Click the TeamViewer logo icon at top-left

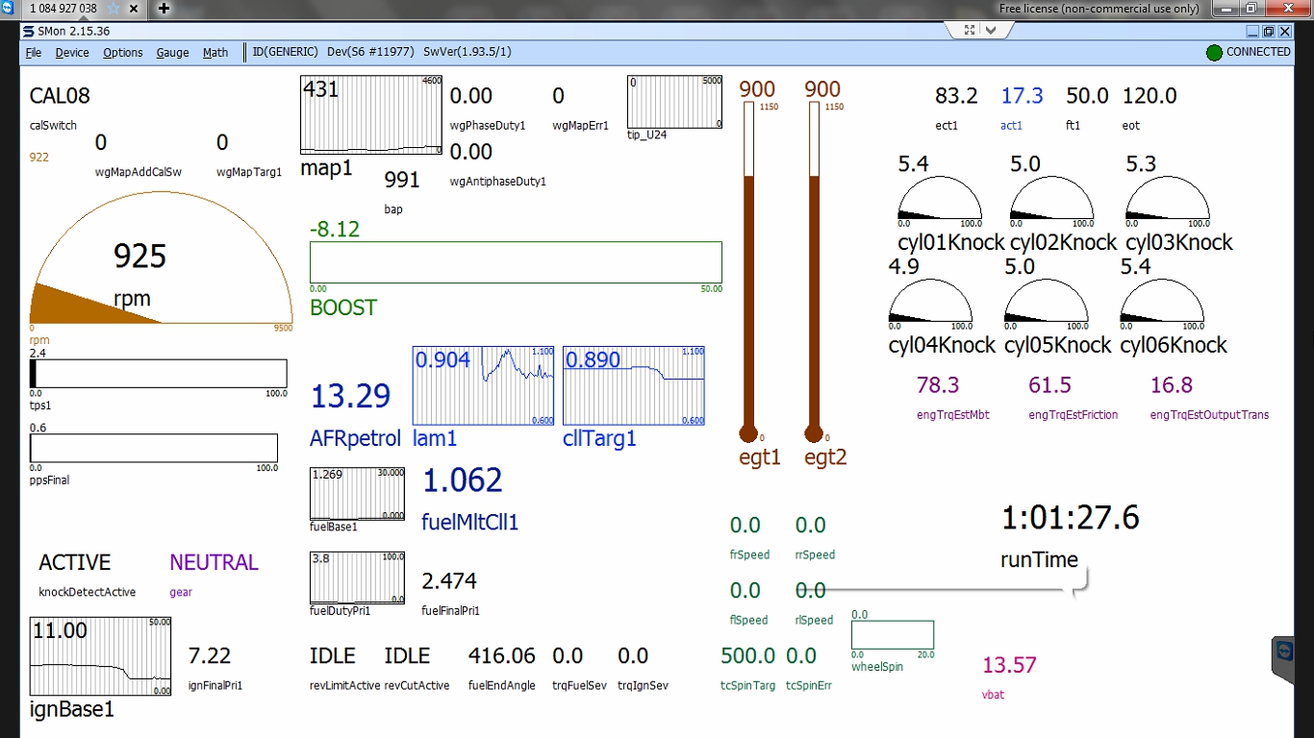pyautogui.click(x=9, y=9)
